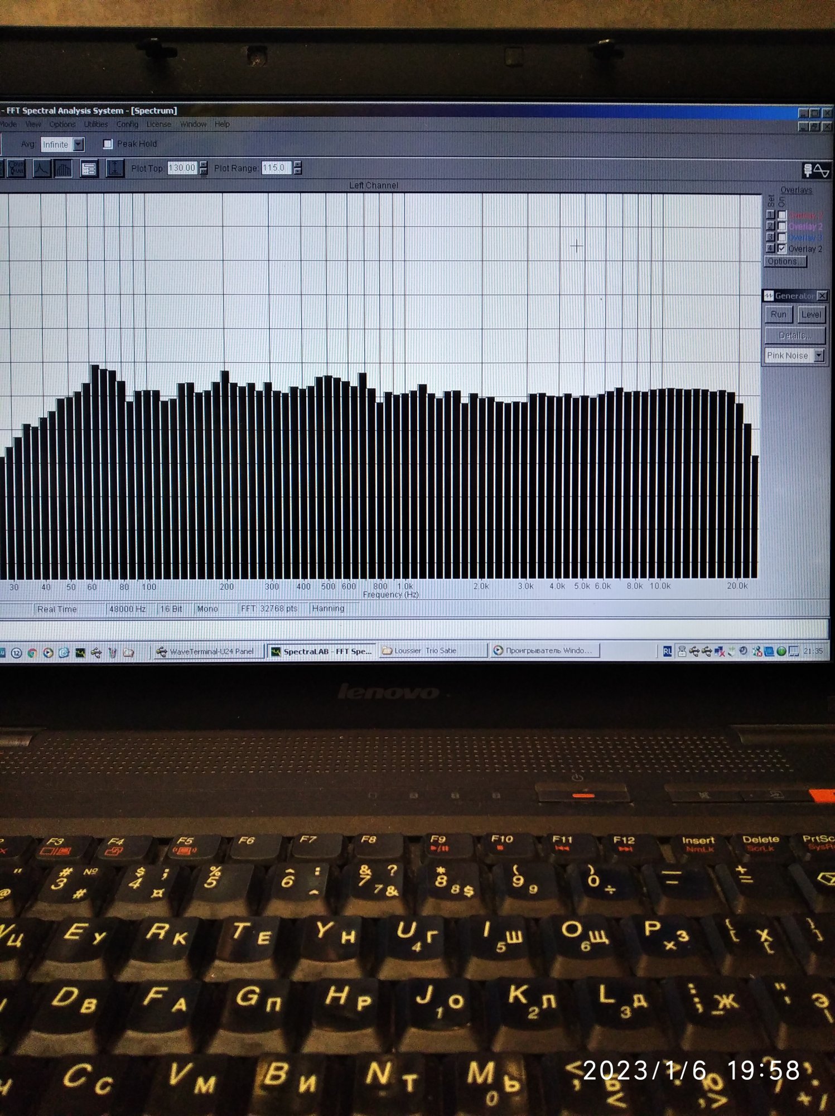Decrease Plot Top with down arrow

[204, 171]
